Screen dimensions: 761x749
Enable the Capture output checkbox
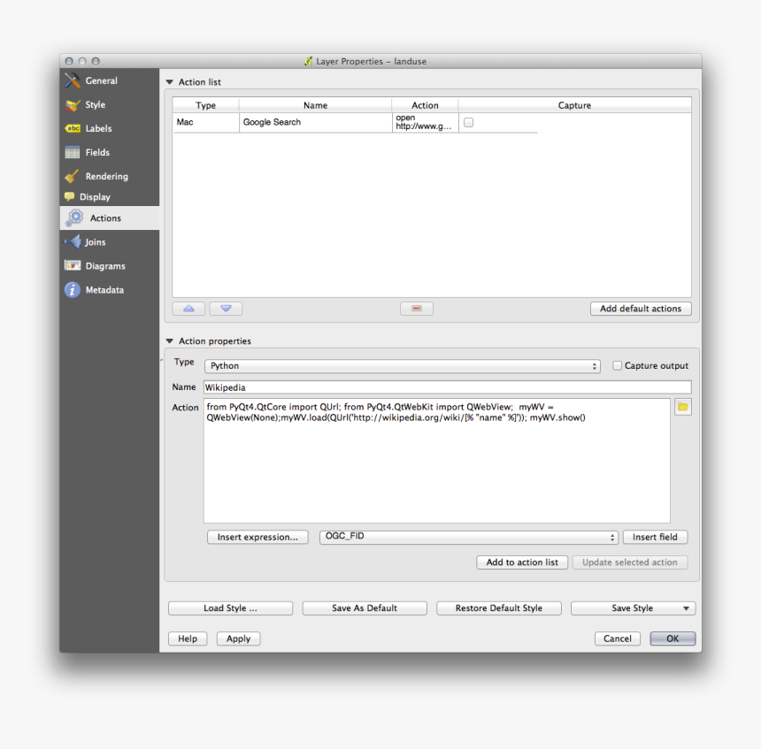[x=617, y=365]
